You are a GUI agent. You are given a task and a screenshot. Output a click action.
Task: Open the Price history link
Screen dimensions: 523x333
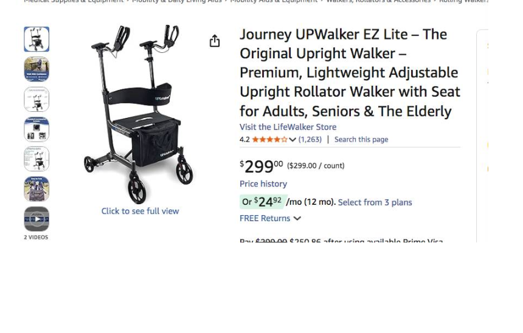coord(263,184)
